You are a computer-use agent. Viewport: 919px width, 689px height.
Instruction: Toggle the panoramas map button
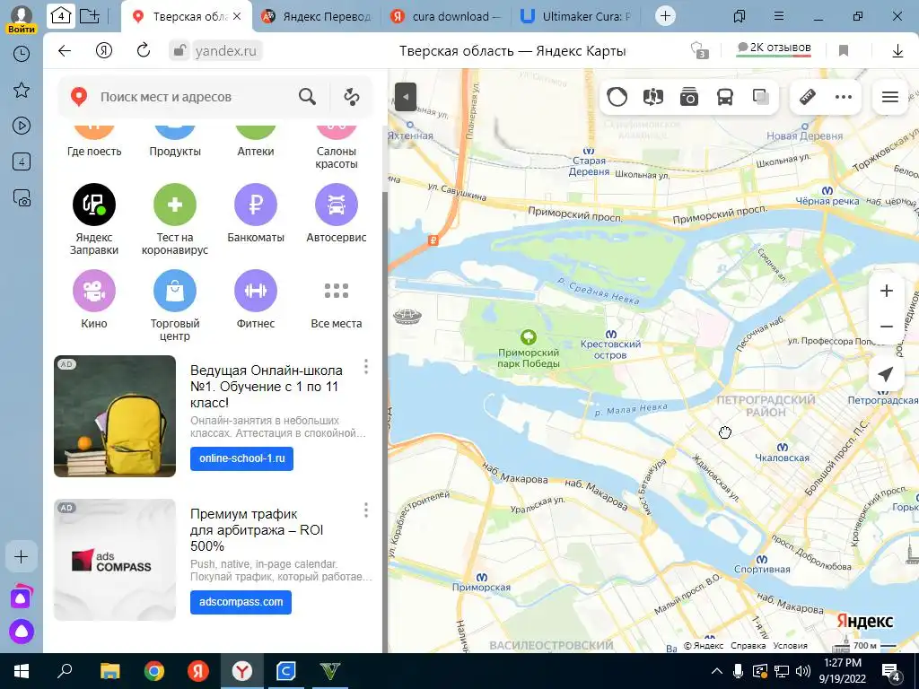pos(653,97)
